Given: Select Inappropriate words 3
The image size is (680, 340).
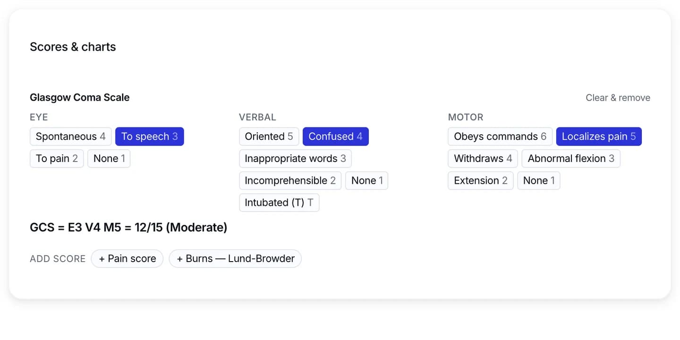Looking at the screenshot, I should (296, 159).
